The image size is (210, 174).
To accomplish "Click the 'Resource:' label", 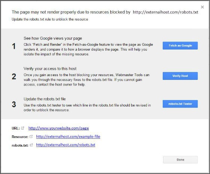I will 20,137.
